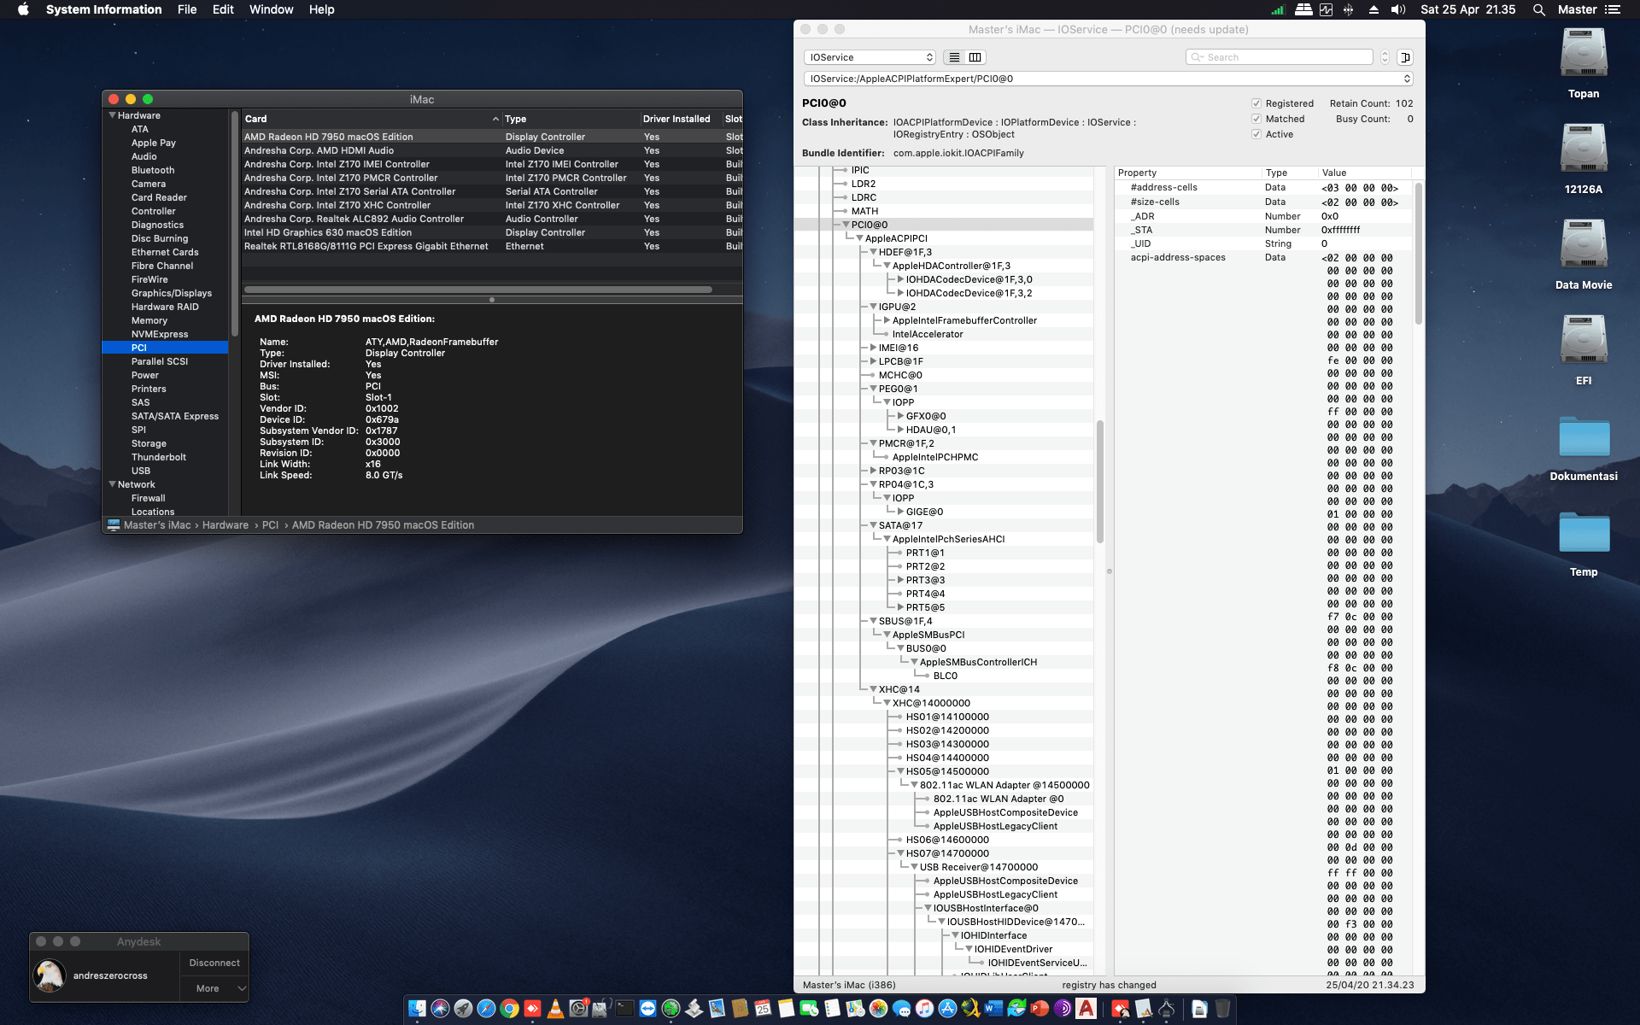Sort PCI table by Card column
The width and height of the screenshot is (1640, 1025).
(x=372, y=119)
